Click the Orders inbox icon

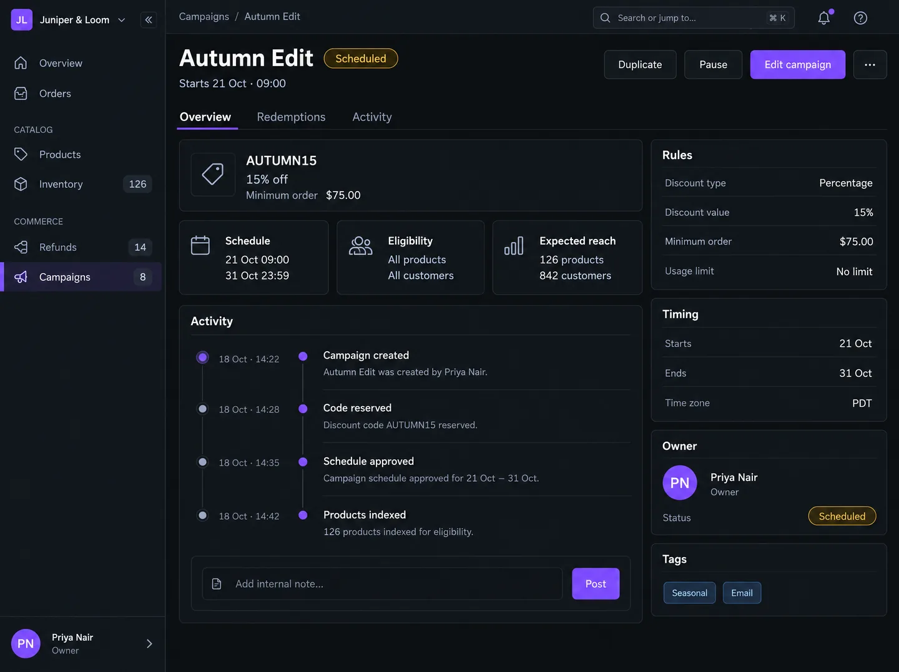coord(21,94)
